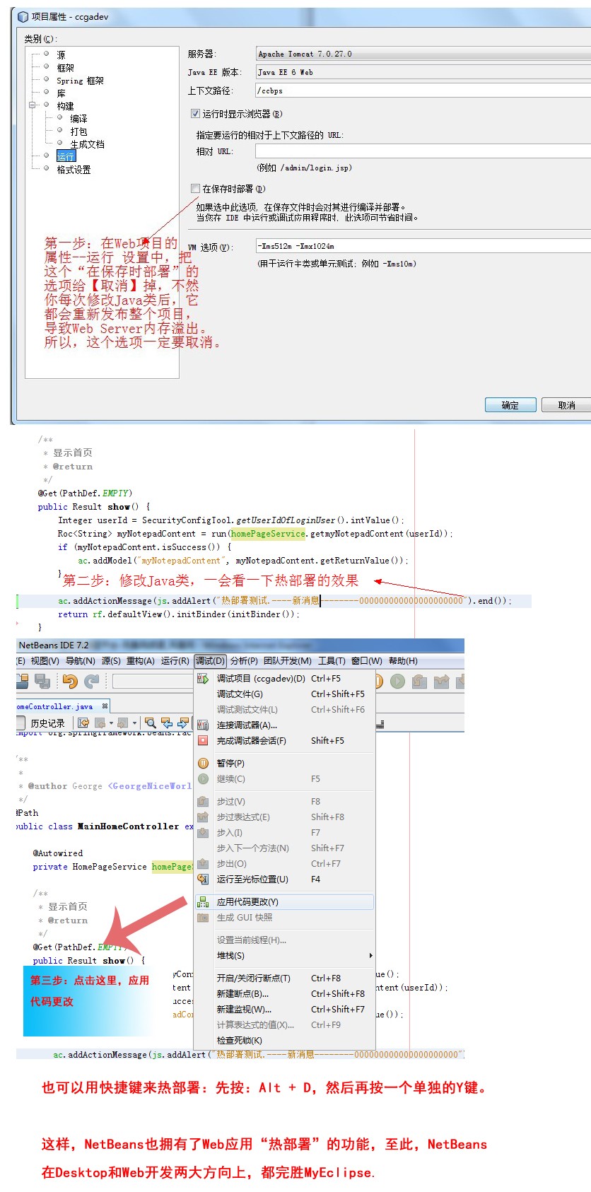Select 打包 under 构建

(78, 132)
